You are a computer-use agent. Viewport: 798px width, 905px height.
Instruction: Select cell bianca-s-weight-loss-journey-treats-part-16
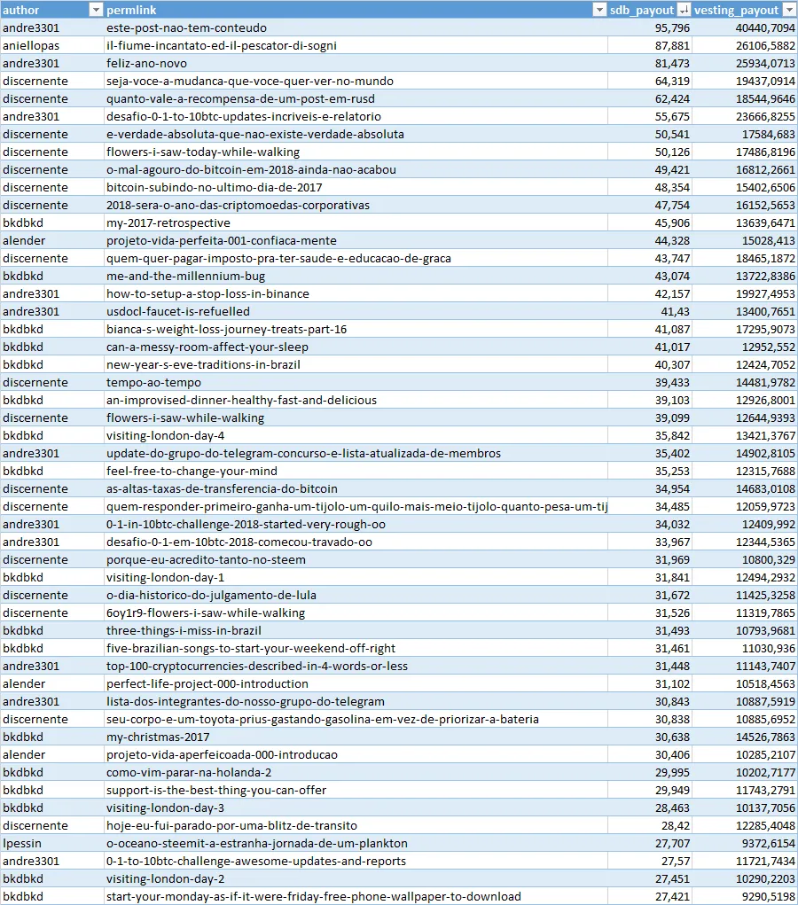(x=356, y=329)
